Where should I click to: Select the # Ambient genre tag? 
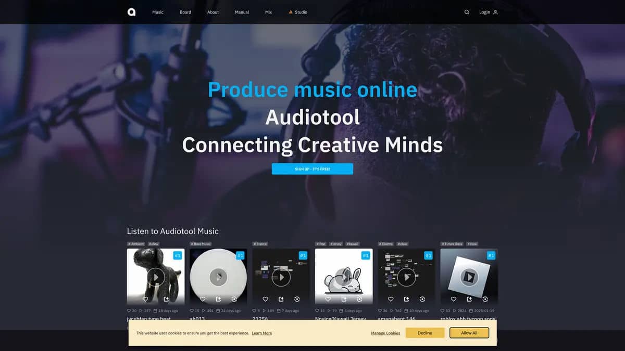[136, 244]
